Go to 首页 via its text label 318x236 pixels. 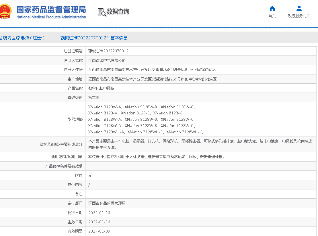tap(272, 16)
